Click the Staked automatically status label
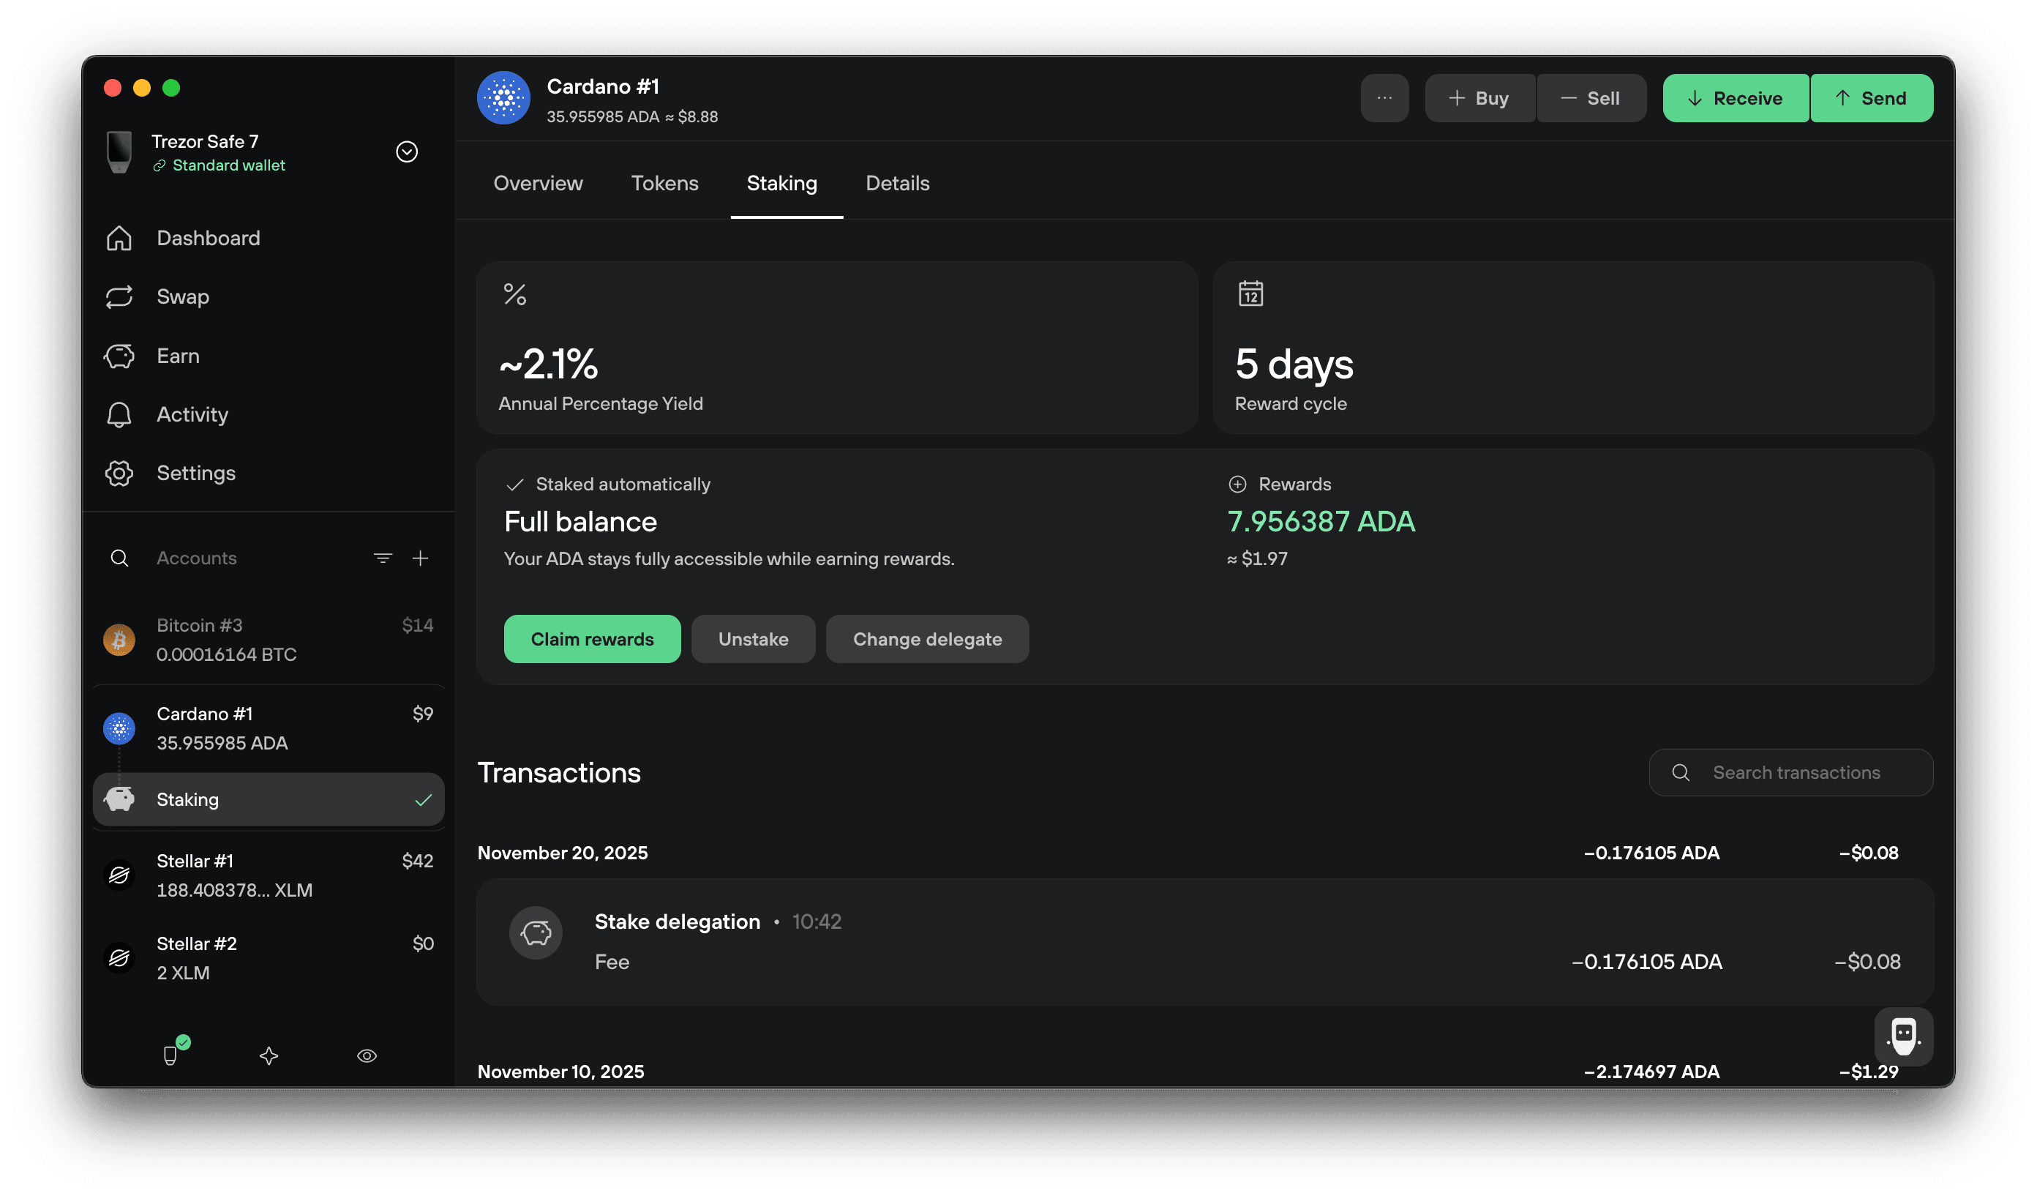Viewport: 2037px width, 1196px height. tap(623, 485)
